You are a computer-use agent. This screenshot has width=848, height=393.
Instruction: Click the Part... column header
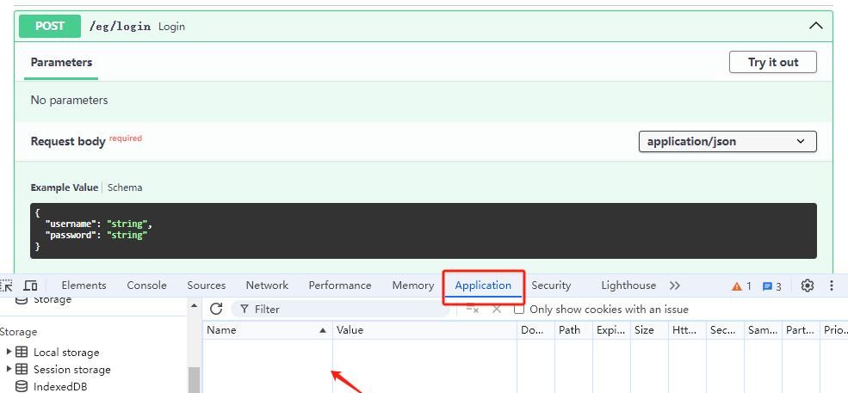tap(801, 329)
